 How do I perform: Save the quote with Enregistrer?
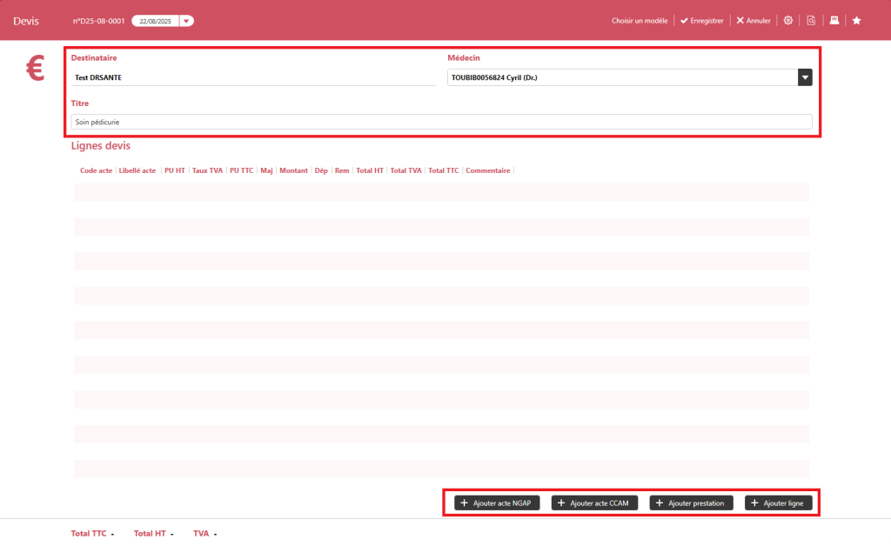click(702, 20)
